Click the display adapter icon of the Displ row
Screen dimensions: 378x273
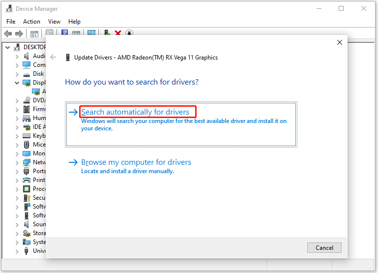(x=27, y=83)
